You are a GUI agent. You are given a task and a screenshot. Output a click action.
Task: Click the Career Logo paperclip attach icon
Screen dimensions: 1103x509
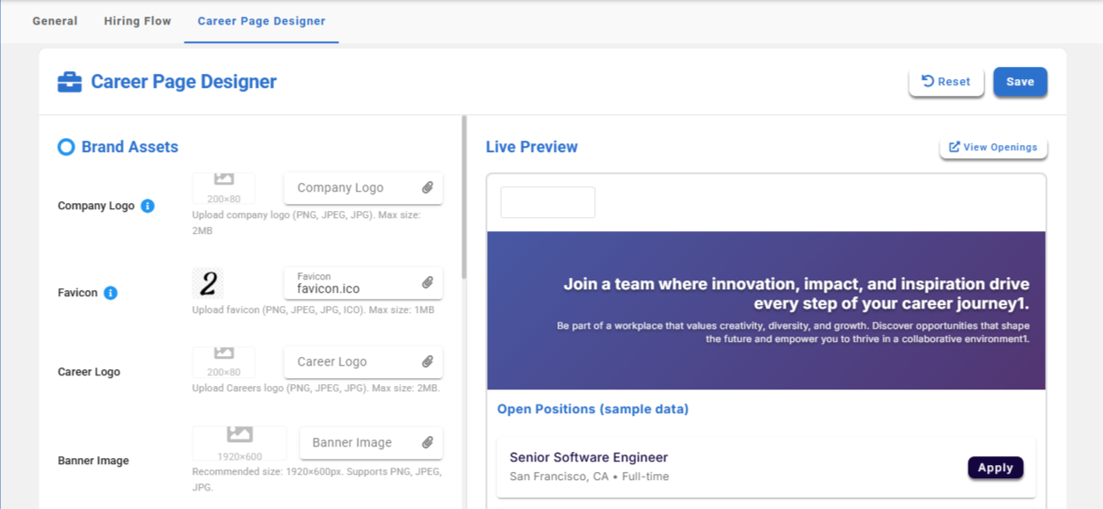point(427,361)
